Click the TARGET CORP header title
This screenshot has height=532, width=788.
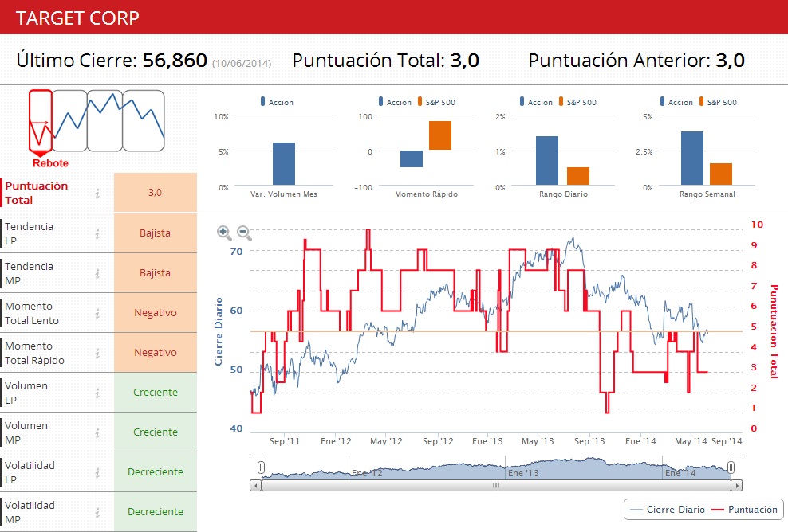tap(77, 18)
